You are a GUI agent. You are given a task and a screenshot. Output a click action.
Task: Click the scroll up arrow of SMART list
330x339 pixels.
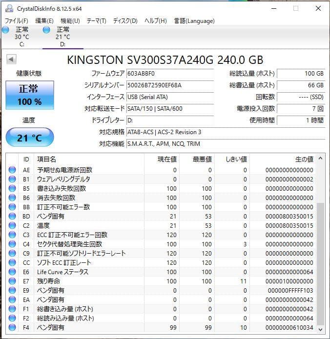click(320, 159)
